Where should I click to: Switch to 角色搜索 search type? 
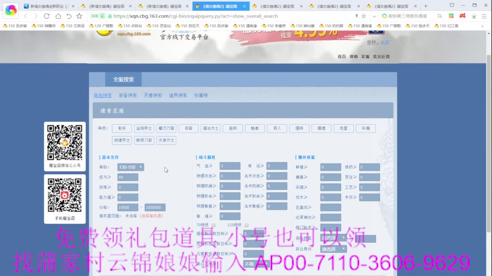point(103,95)
